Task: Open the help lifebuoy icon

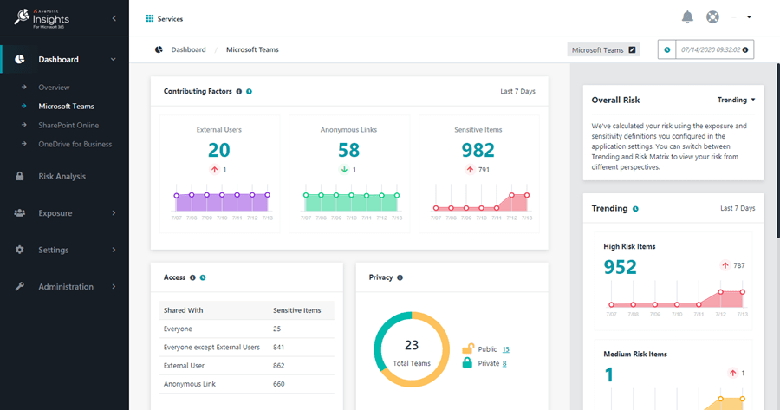Action: tap(712, 17)
